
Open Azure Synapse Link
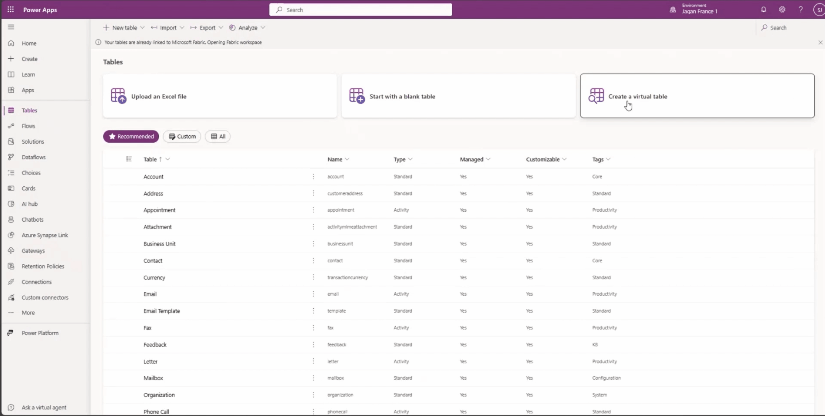45,234
